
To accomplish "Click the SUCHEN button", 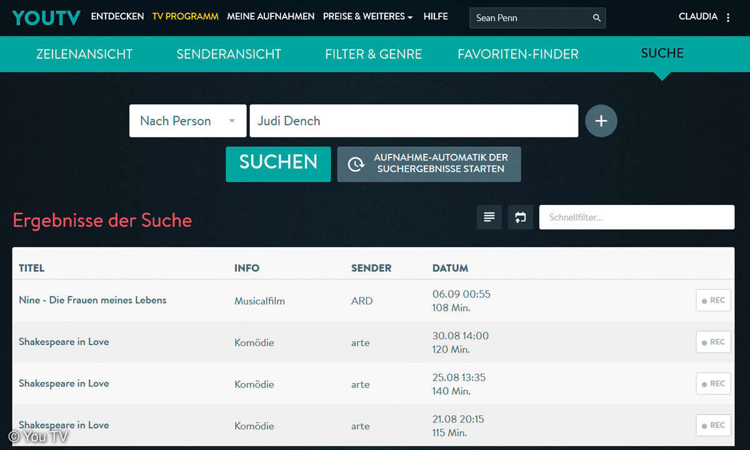I will (x=278, y=164).
